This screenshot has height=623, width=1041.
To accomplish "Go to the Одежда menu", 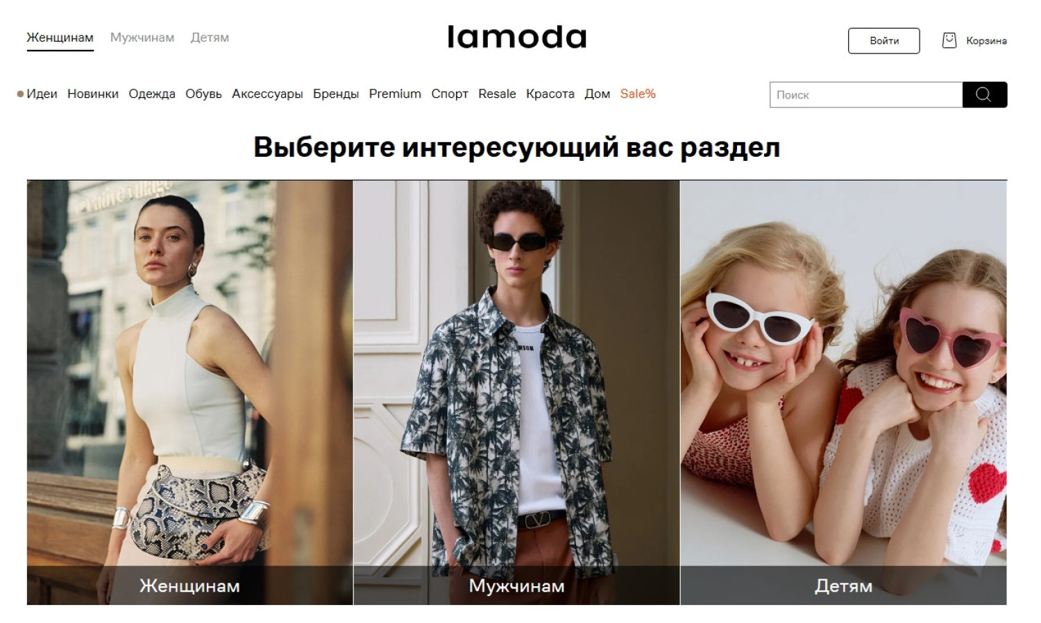I will pyautogui.click(x=152, y=94).
